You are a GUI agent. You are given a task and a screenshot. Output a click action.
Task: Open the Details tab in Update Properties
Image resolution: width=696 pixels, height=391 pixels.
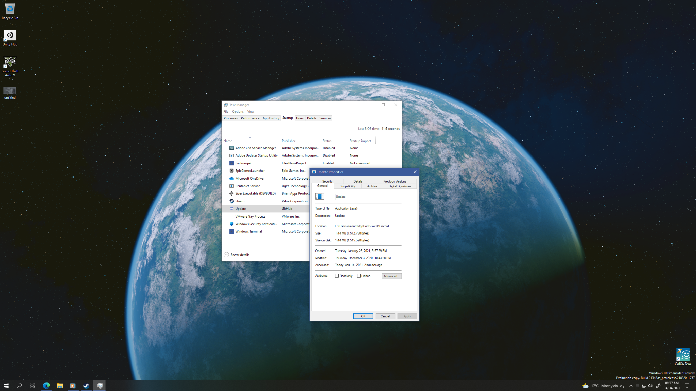click(358, 181)
